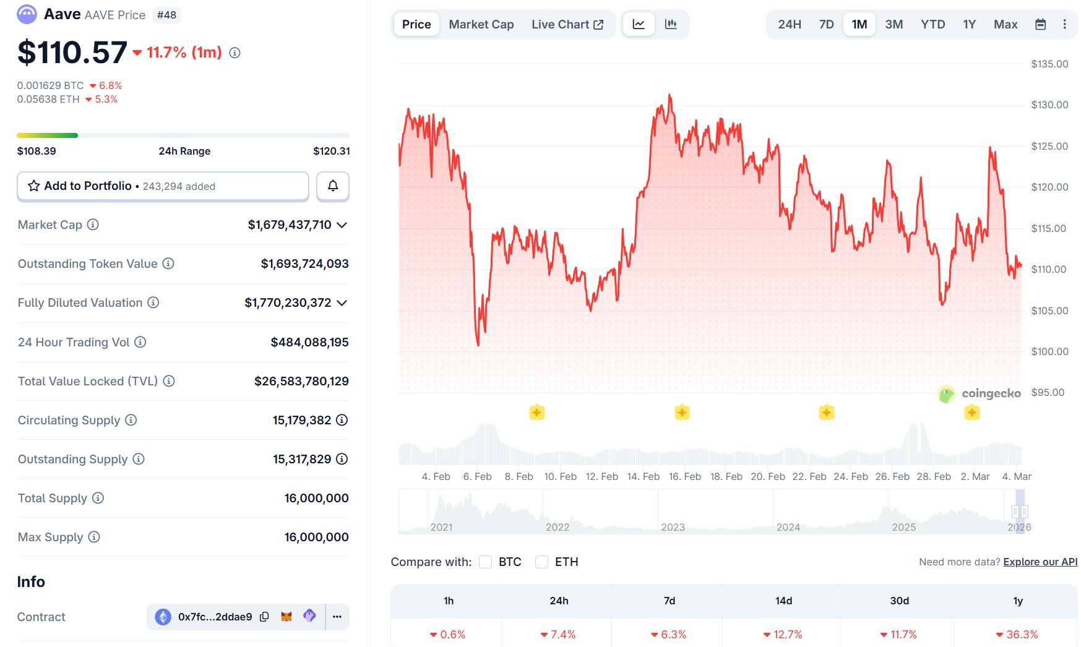The image size is (1081, 647).
Task: Open the chart options kebab menu
Action: tap(1065, 24)
